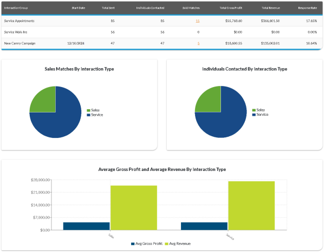Click Avg Revenue legend swatch

(x=167, y=244)
